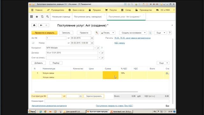Click the 1C logo icon in title bar
Screen dimensions: 204x115
(30, 4)
